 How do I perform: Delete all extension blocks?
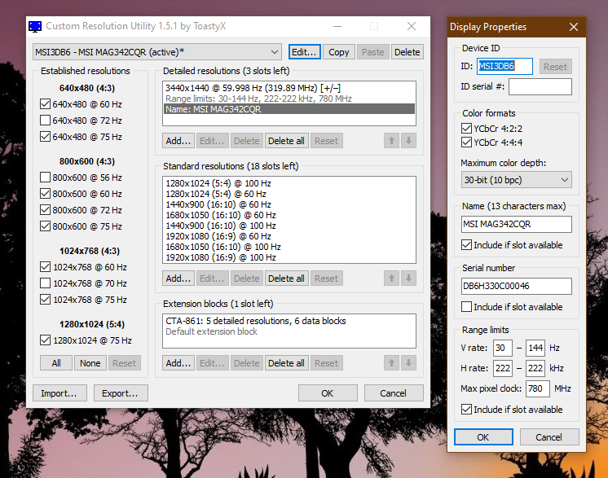tap(287, 363)
